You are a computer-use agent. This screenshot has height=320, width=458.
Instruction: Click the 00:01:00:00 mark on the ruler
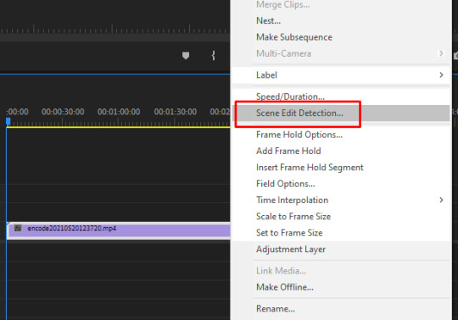coord(119,112)
